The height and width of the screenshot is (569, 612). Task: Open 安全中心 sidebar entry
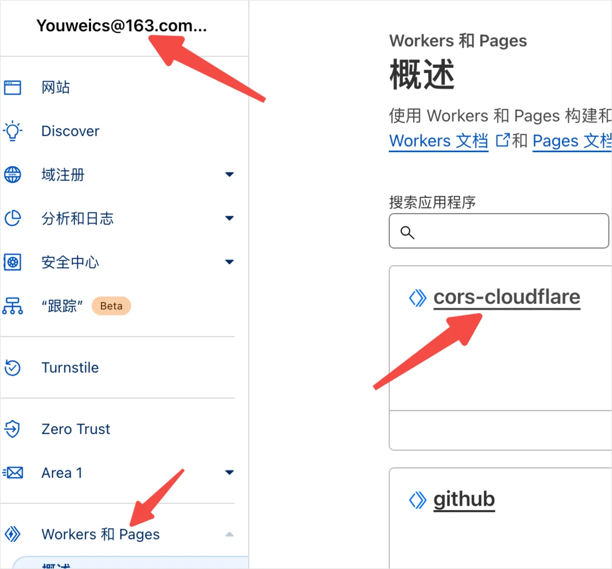coord(71,262)
